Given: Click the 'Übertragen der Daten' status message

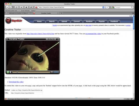Looking at the screenshot, I should click(x=19, y=99).
